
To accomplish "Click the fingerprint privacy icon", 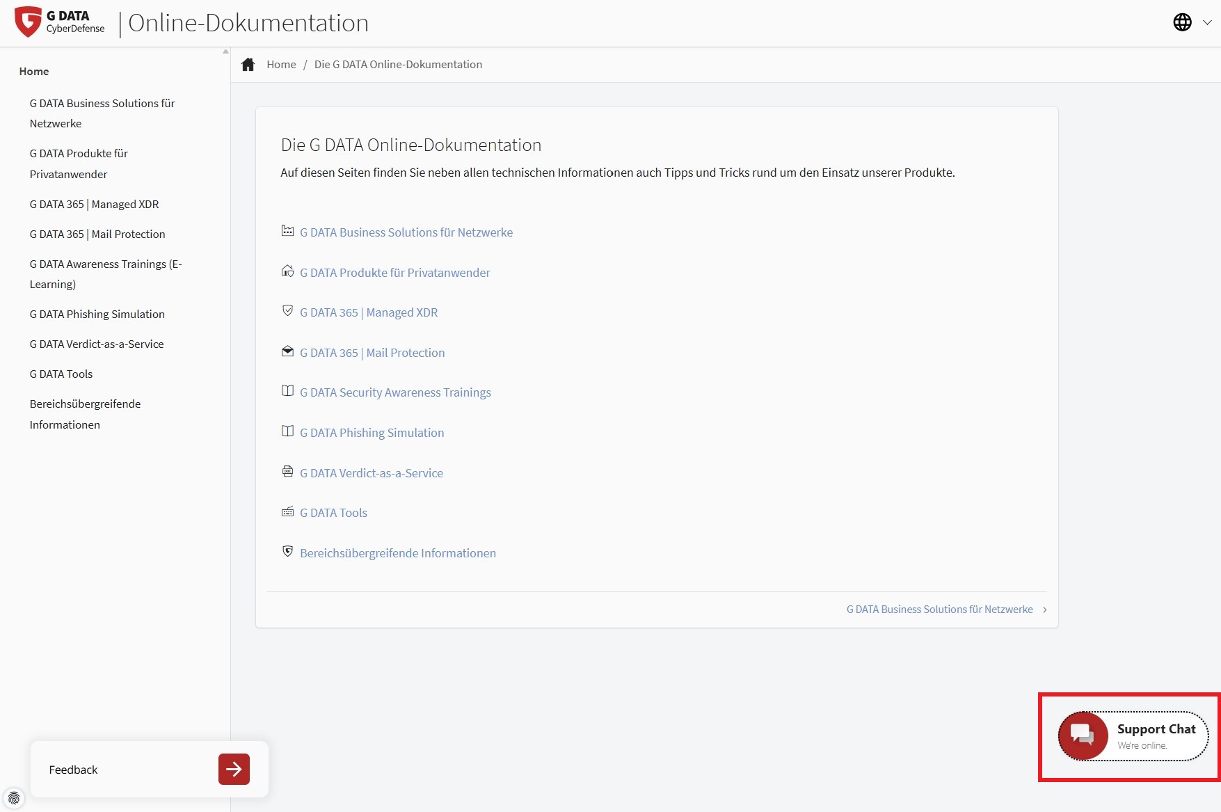I will coord(13,798).
